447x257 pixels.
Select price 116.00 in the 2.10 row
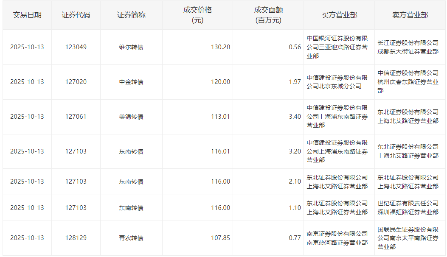[x=220, y=182]
